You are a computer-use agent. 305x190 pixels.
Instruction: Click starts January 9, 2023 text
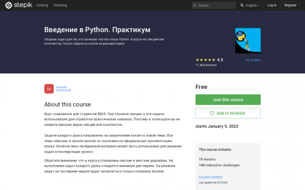coord(217,126)
